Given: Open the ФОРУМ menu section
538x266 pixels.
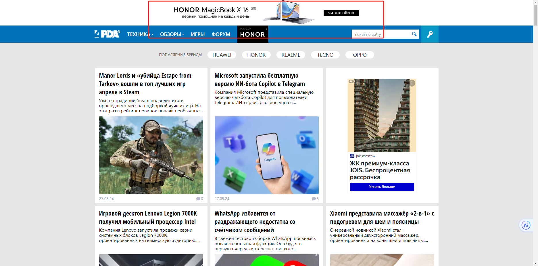Looking at the screenshot, I should click(221, 34).
